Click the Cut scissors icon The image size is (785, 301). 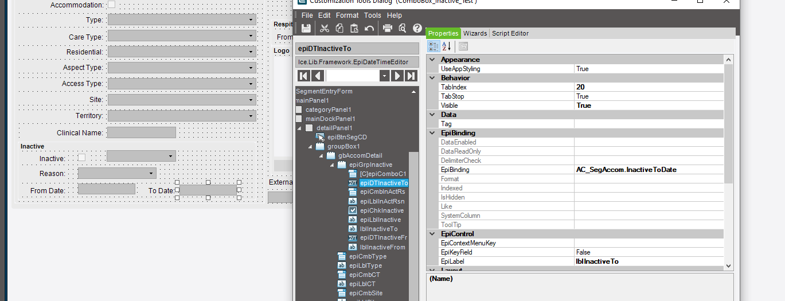click(325, 28)
